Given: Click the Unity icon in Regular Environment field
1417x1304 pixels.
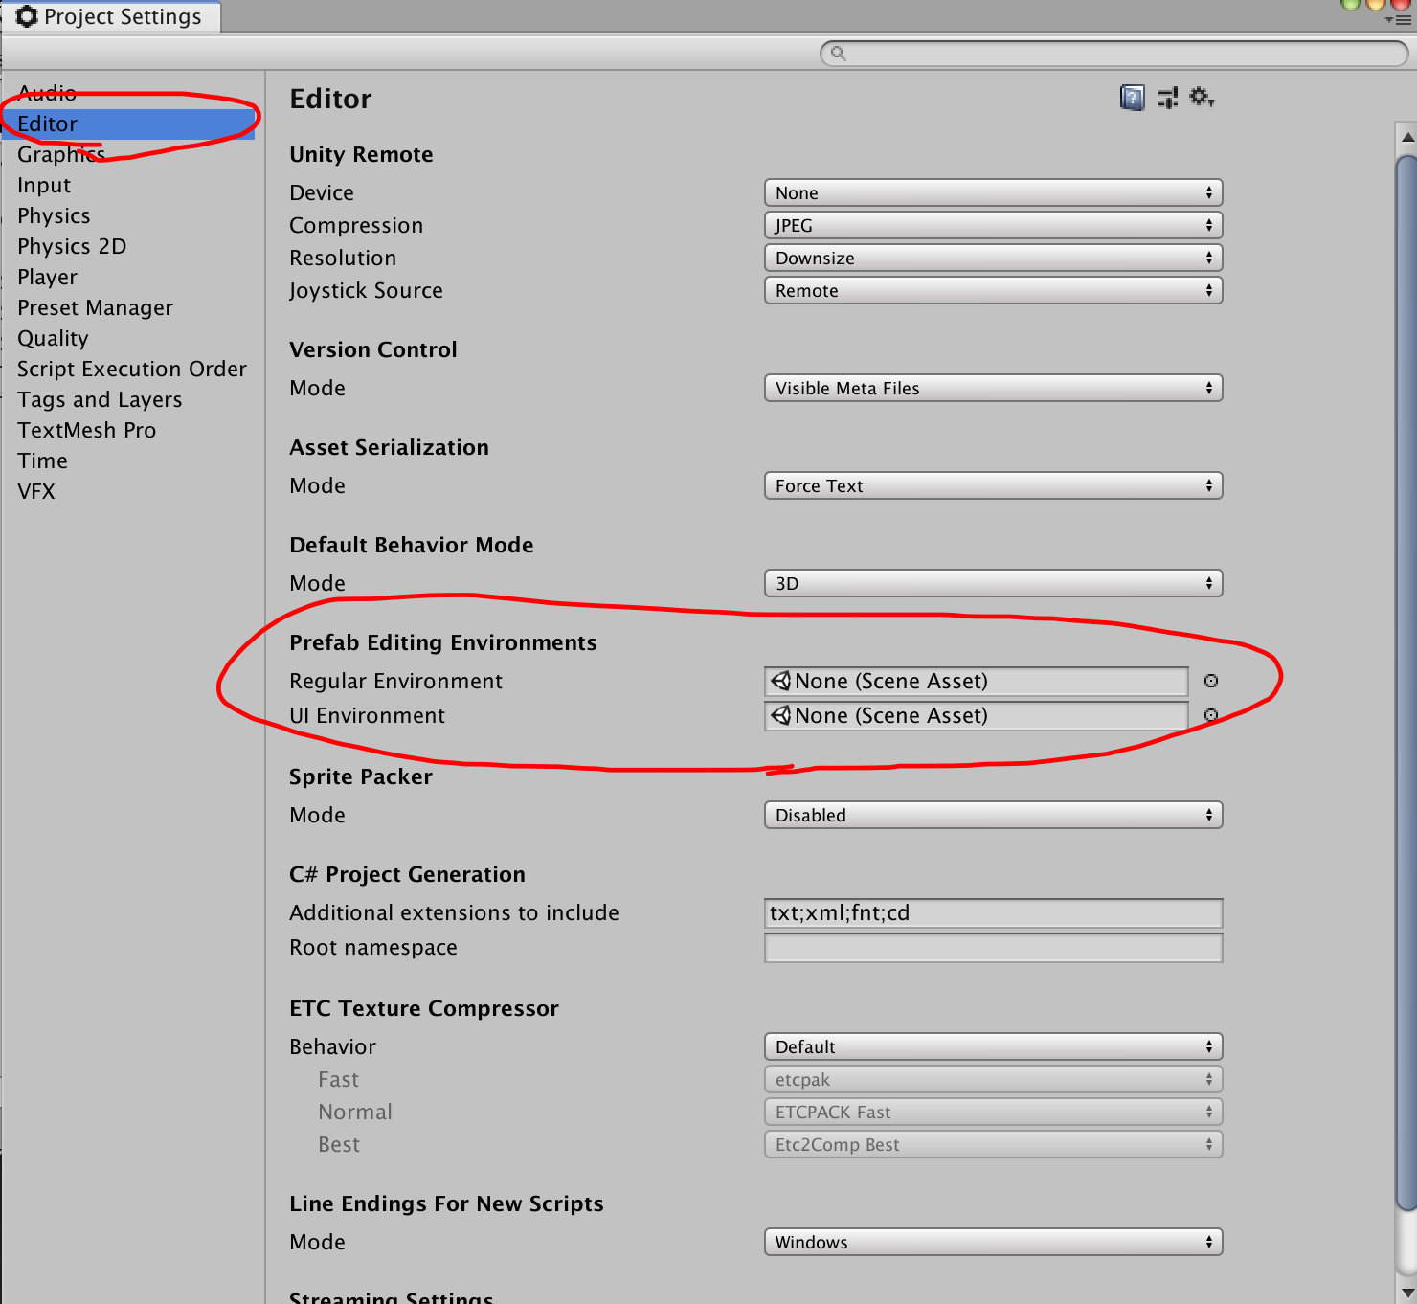Looking at the screenshot, I should pos(781,681).
